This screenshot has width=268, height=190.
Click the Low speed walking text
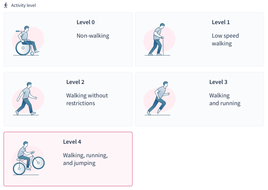(225, 40)
